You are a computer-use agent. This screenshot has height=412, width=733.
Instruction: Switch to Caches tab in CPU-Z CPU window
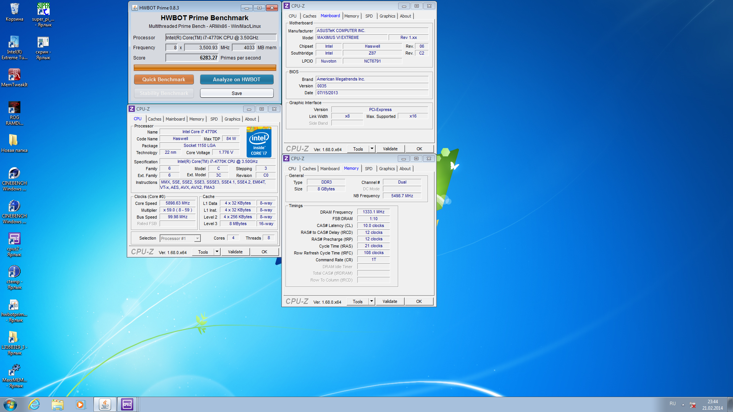click(x=155, y=119)
